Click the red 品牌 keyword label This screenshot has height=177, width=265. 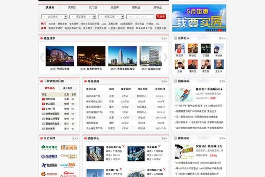[x=44, y=28]
